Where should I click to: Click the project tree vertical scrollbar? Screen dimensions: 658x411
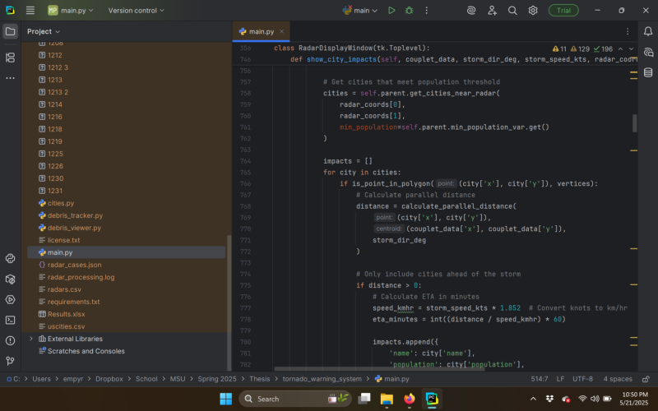tap(229, 302)
